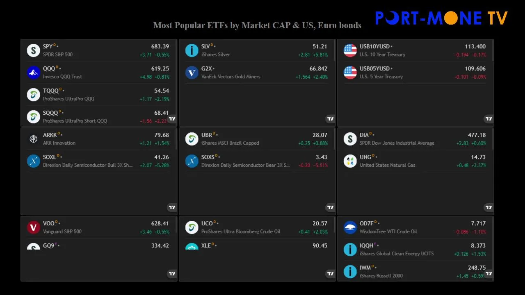Image resolution: width=525 pixels, height=295 pixels.
Task: Click the US flag icon for USB10YUSD
Action: [350, 50]
